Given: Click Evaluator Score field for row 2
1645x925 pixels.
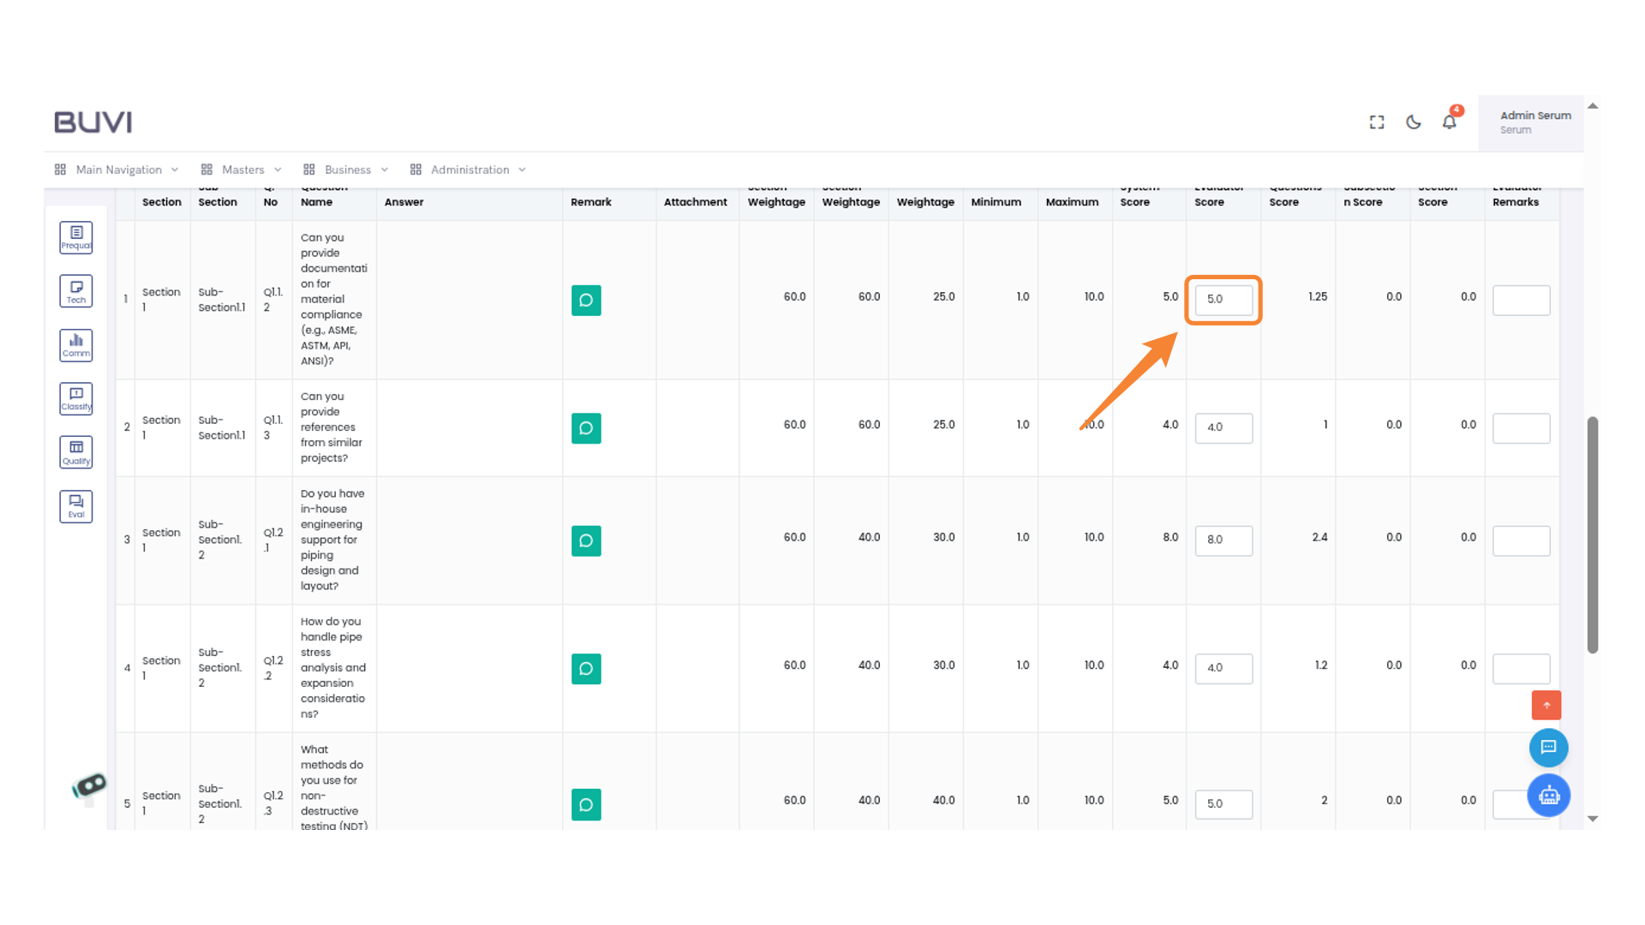Looking at the screenshot, I should [x=1223, y=427].
